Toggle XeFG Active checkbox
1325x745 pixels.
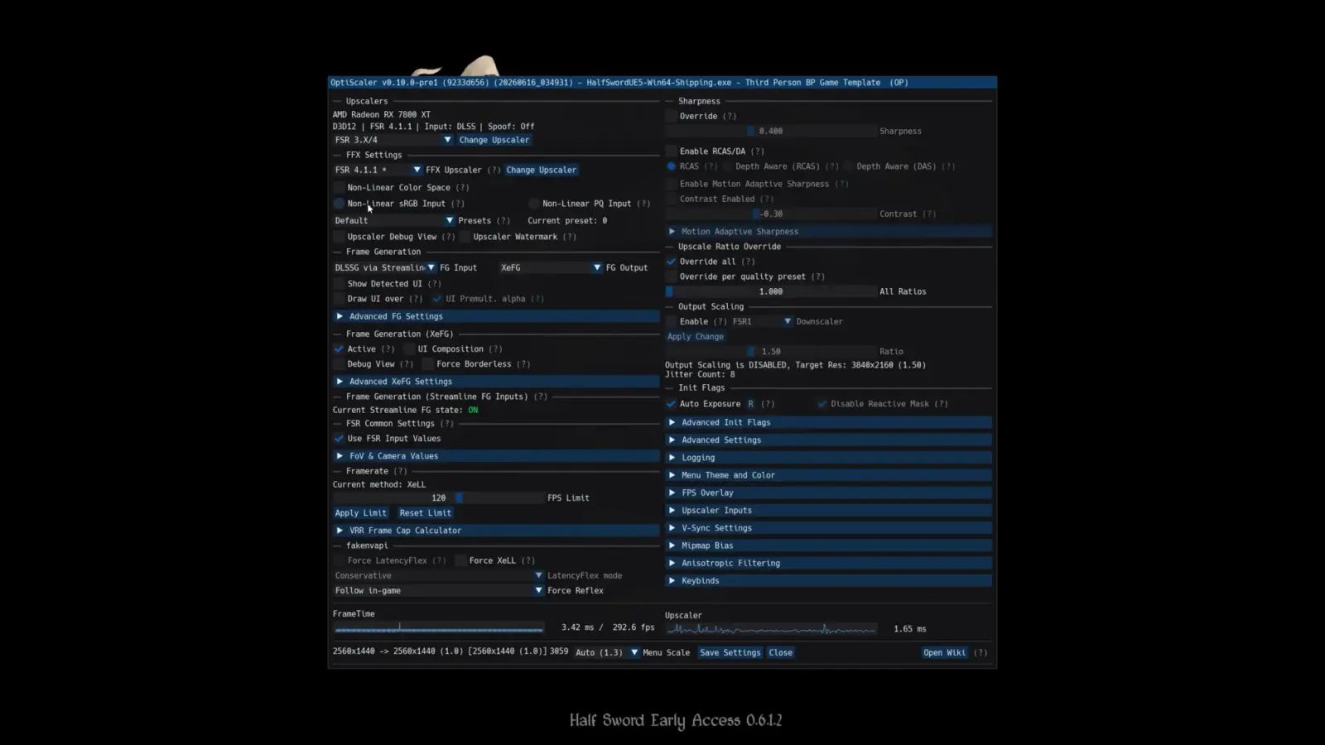click(339, 349)
